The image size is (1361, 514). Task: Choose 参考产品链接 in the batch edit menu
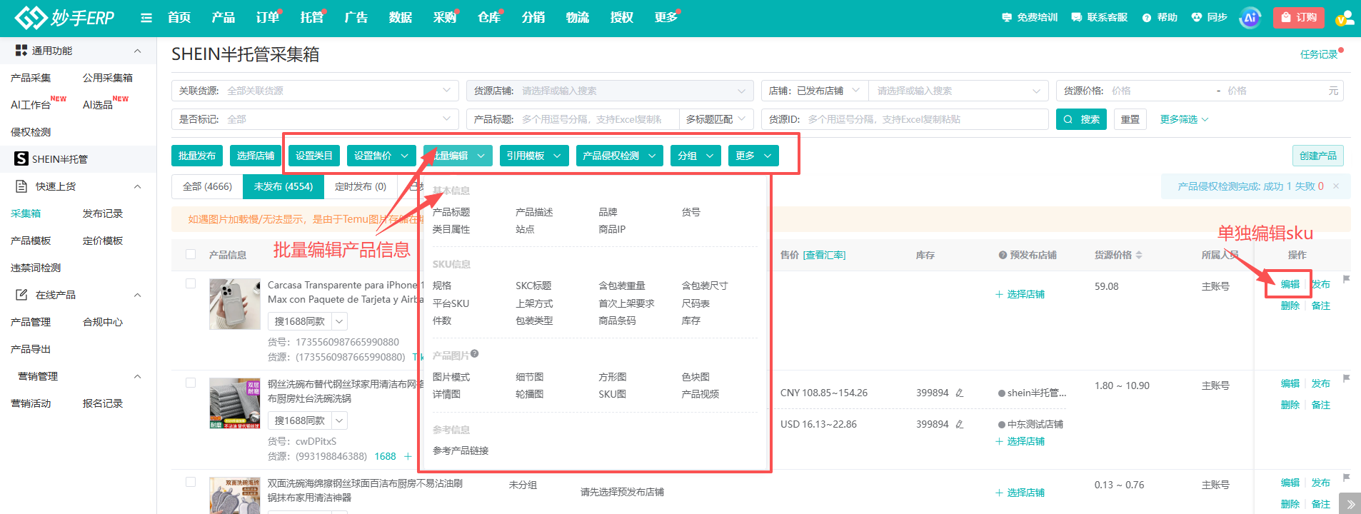click(461, 450)
